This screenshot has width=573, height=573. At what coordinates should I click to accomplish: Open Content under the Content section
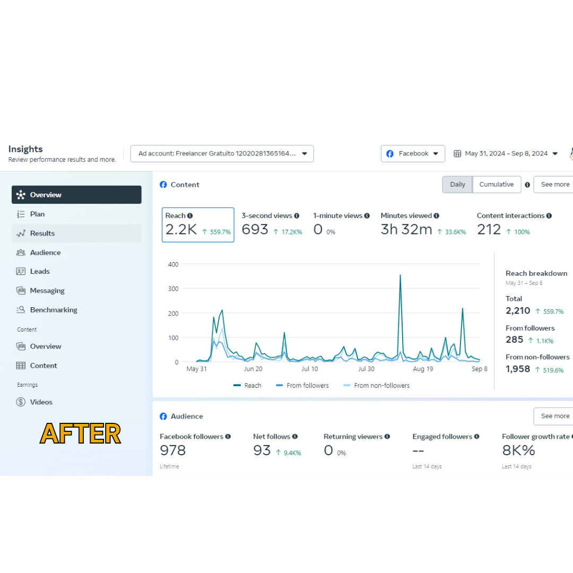click(76, 366)
